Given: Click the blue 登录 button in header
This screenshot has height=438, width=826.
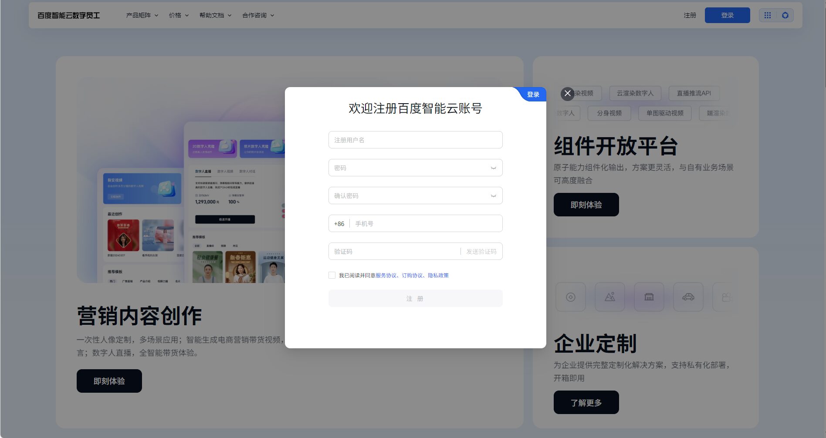Looking at the screenshot, I should point(727,15).
